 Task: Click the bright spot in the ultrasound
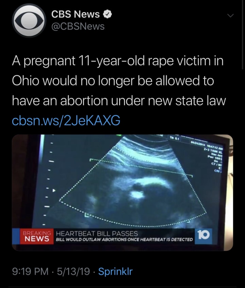(x=137, y=194)
